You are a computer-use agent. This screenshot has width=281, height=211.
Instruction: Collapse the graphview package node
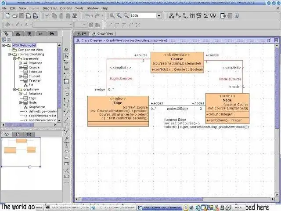tap(14, 89)
